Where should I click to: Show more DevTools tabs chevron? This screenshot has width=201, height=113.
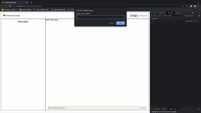pyautogui.click(x=184, y=13)
